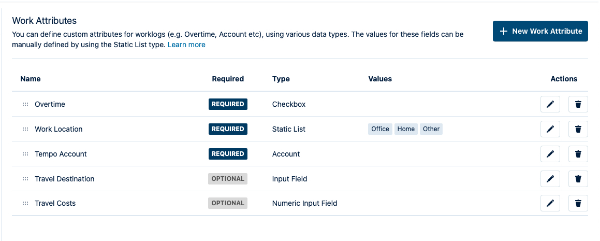Click drag handle next to Travel Costs
600x241 pixels.
coord(25,203)
